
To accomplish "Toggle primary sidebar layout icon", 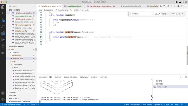I will [x=177, y=2].
